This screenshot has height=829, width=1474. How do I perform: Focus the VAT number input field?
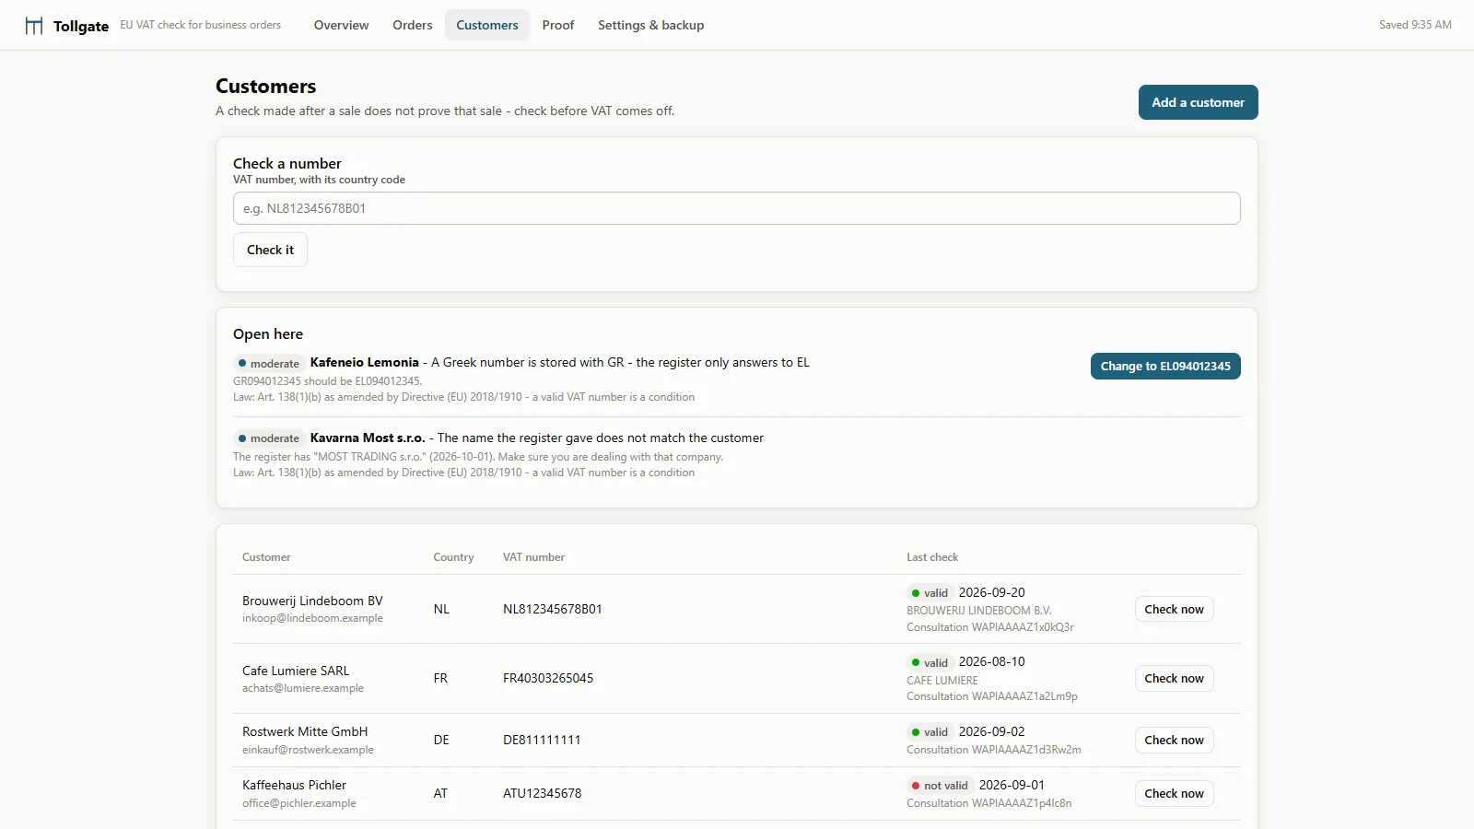(737, 208)
